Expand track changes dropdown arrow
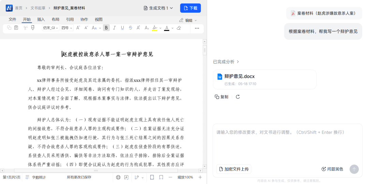This screenshot has width=368, height=184. pyautogui.click(x=142, y=178)
